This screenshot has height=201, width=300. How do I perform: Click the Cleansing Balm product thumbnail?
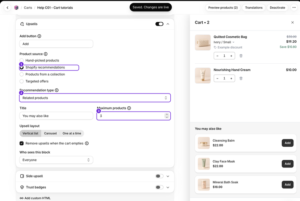pos(204,143)
